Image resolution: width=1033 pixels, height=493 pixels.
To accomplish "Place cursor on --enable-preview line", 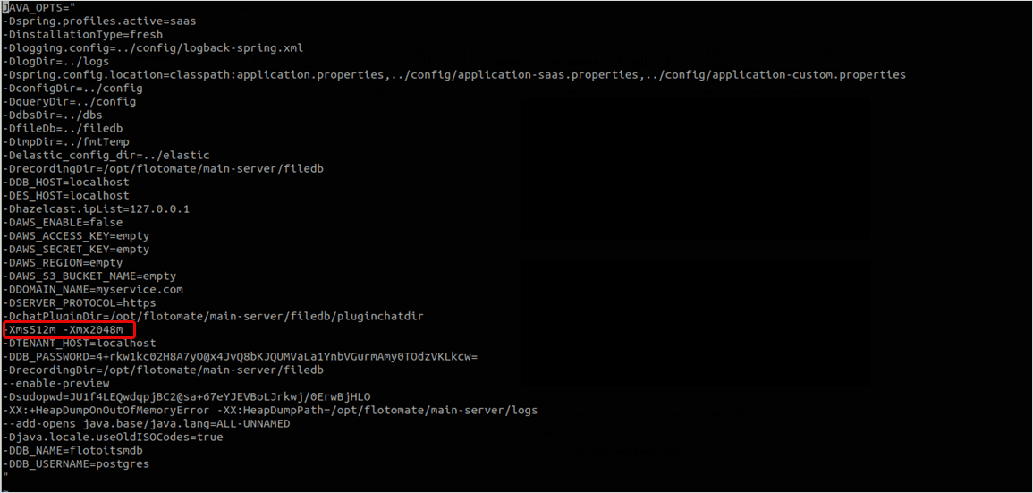I will coord(56,383).
